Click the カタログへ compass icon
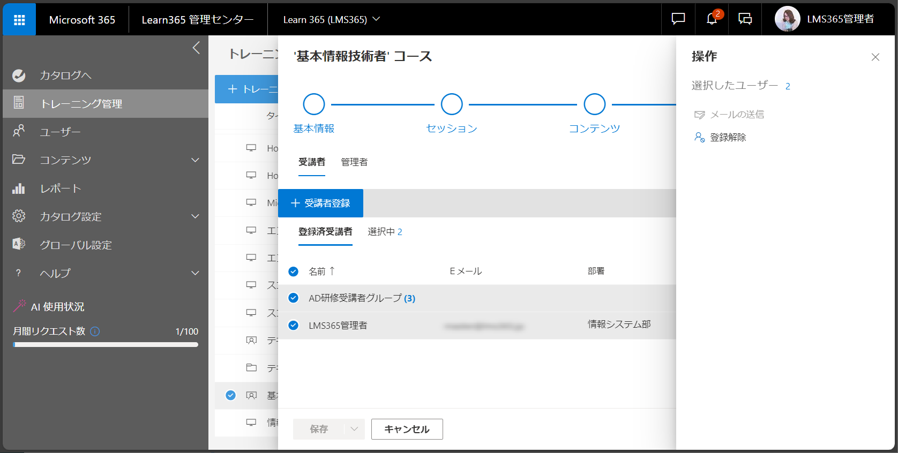The width and height of the screenshot is (898, 453). (19, 76)
